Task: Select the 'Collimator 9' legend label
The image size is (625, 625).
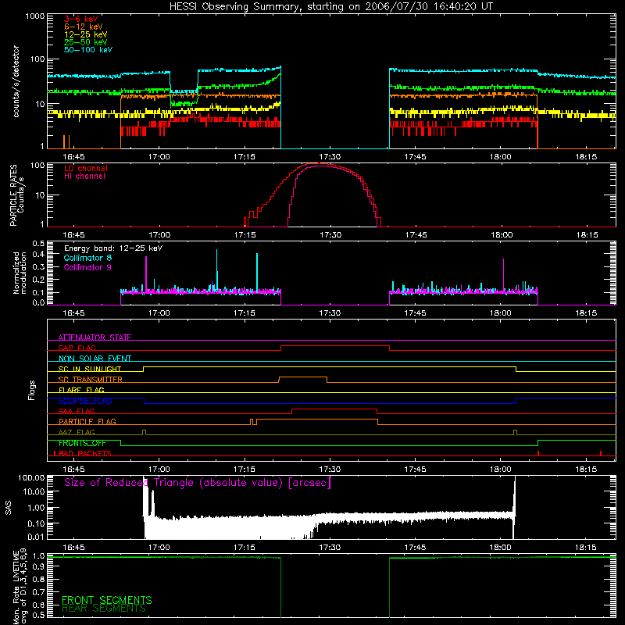Action: [x=87, y=267]
